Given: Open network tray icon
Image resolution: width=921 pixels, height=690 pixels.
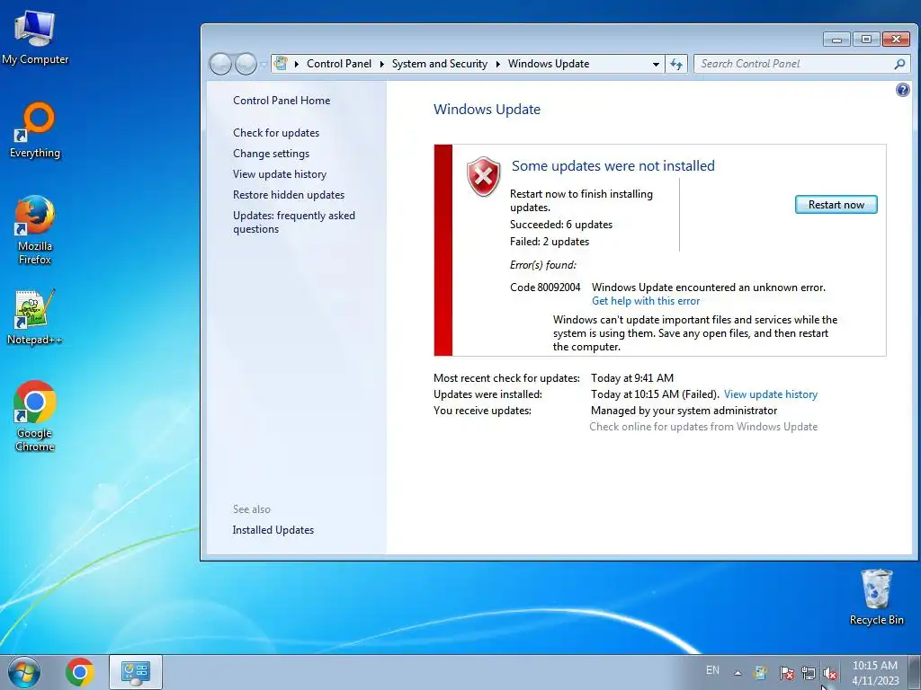Looking at the screenshot, I should click(x=809, y=673).
